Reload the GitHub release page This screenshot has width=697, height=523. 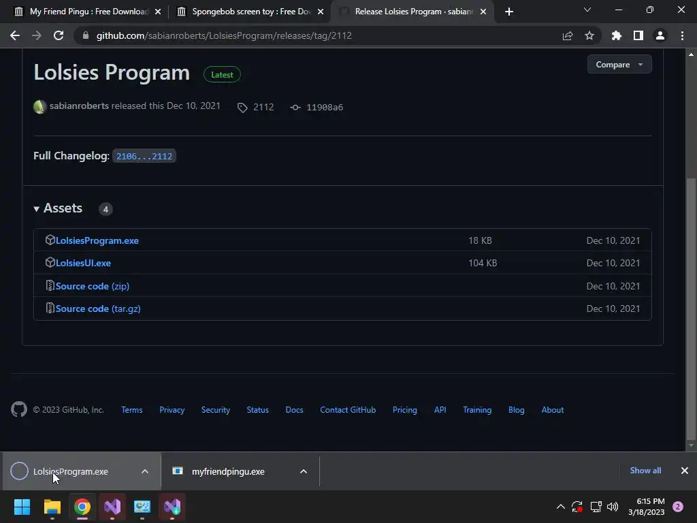tap(59, 35)
